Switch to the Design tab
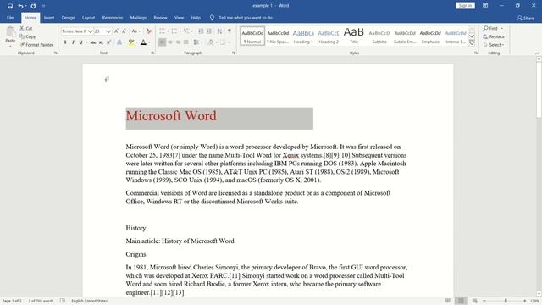 point(68,18)
